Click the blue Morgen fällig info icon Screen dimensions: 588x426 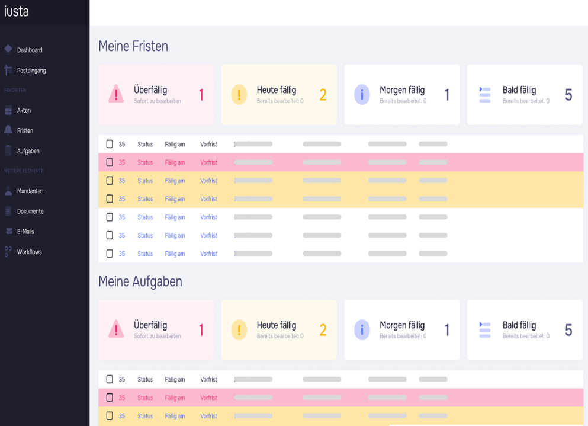tap(362, 94)
